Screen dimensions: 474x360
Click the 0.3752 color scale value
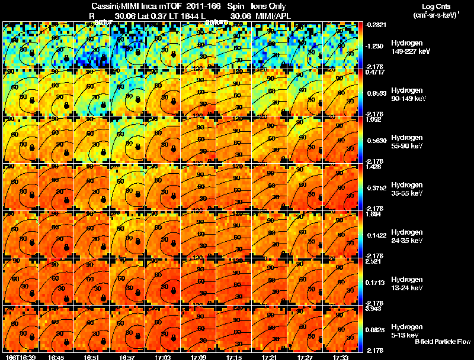coord(377,188)
